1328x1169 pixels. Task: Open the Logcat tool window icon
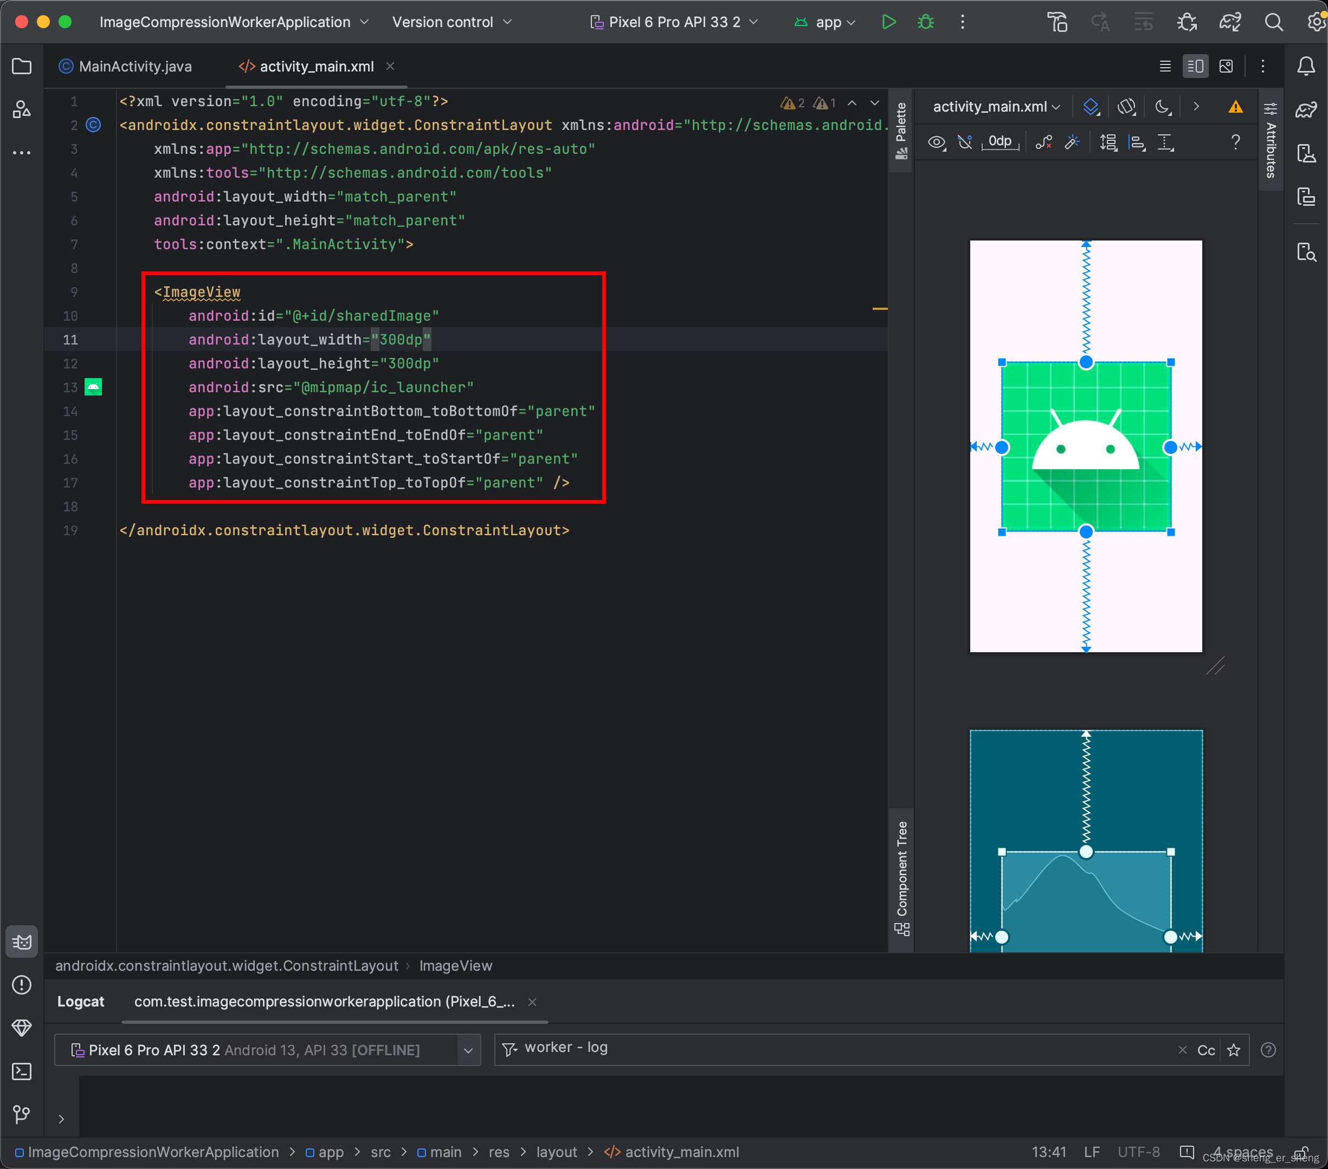click(22, 941)
